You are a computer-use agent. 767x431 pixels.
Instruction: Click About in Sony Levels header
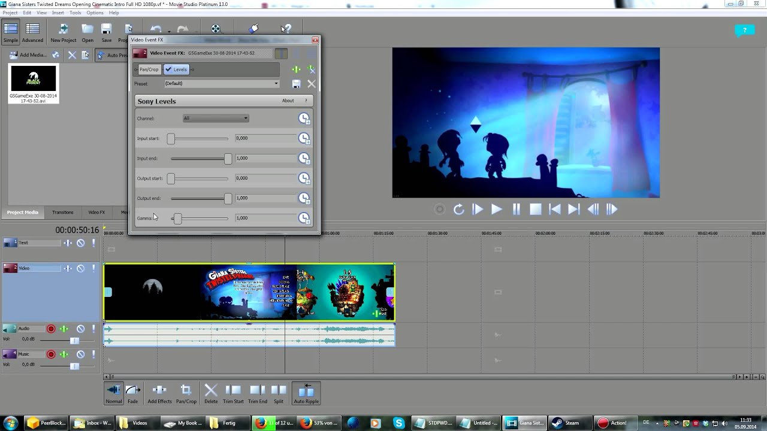[x=288, y=101]
